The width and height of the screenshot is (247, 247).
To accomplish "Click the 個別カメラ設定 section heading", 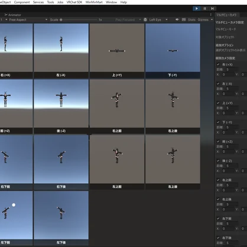I will [x=225, y=58].
